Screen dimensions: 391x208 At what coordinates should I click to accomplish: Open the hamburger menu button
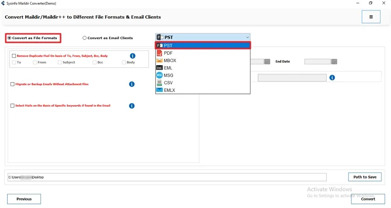click(x=371, y=17)
